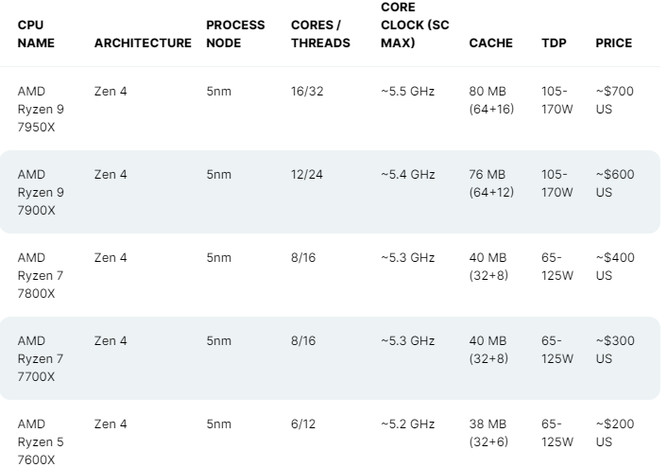Select the AMD Ryzen 7 7700X name cell

[x=41, y=358]
